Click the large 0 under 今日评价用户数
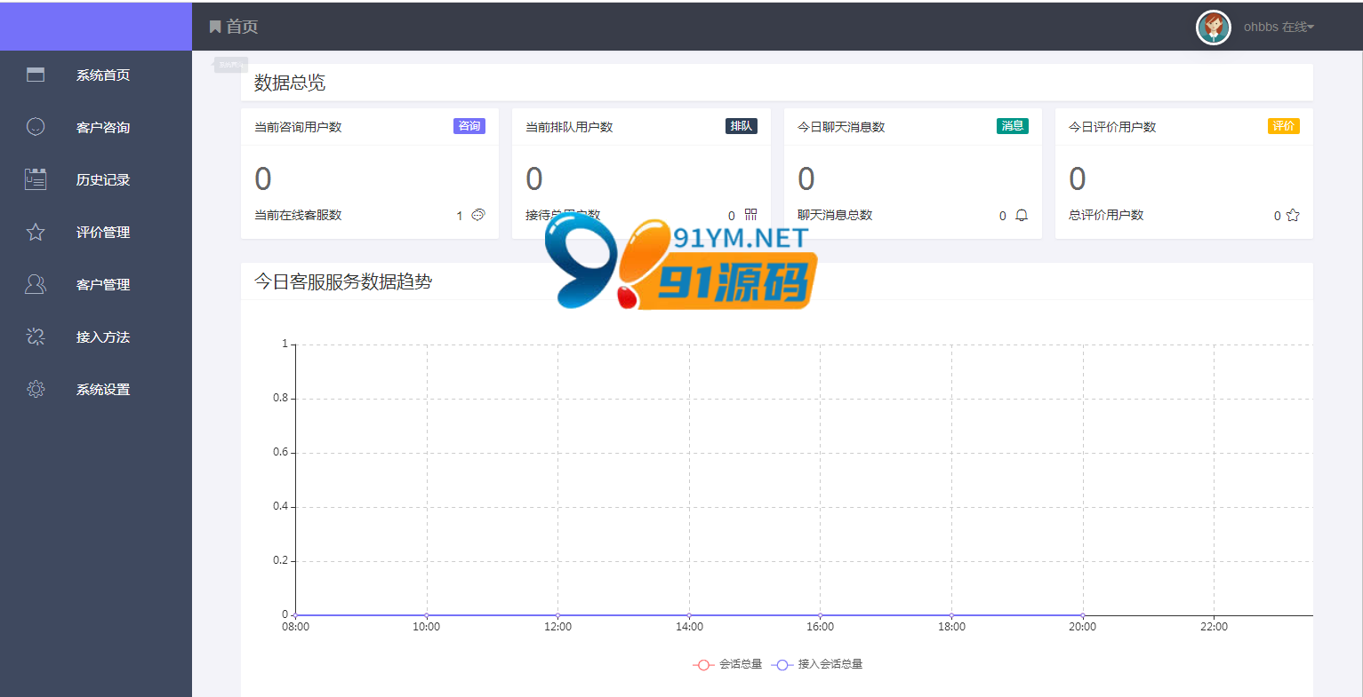Screen dimensions: 1363x697 click(x=1078, y=179)
